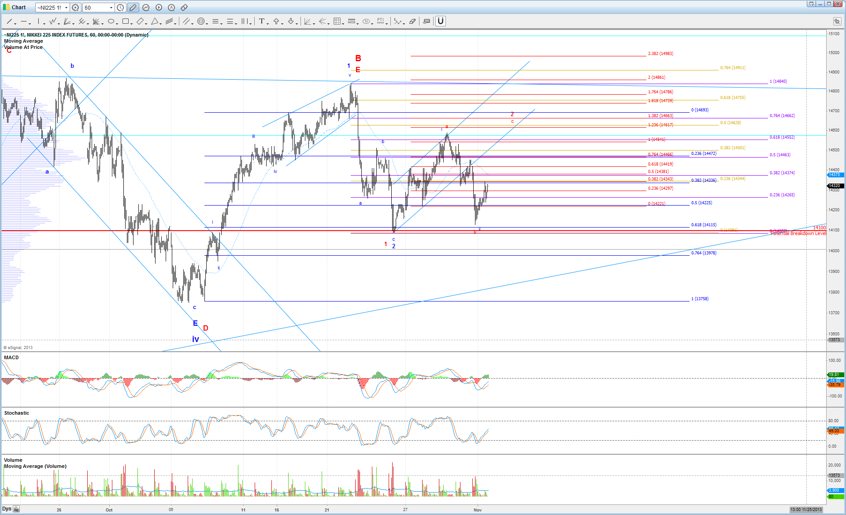This screenshot has height=515, width=846.
Task: Click the 13:00 11/25/2013 cursor date tag
Action: (806, 510)
